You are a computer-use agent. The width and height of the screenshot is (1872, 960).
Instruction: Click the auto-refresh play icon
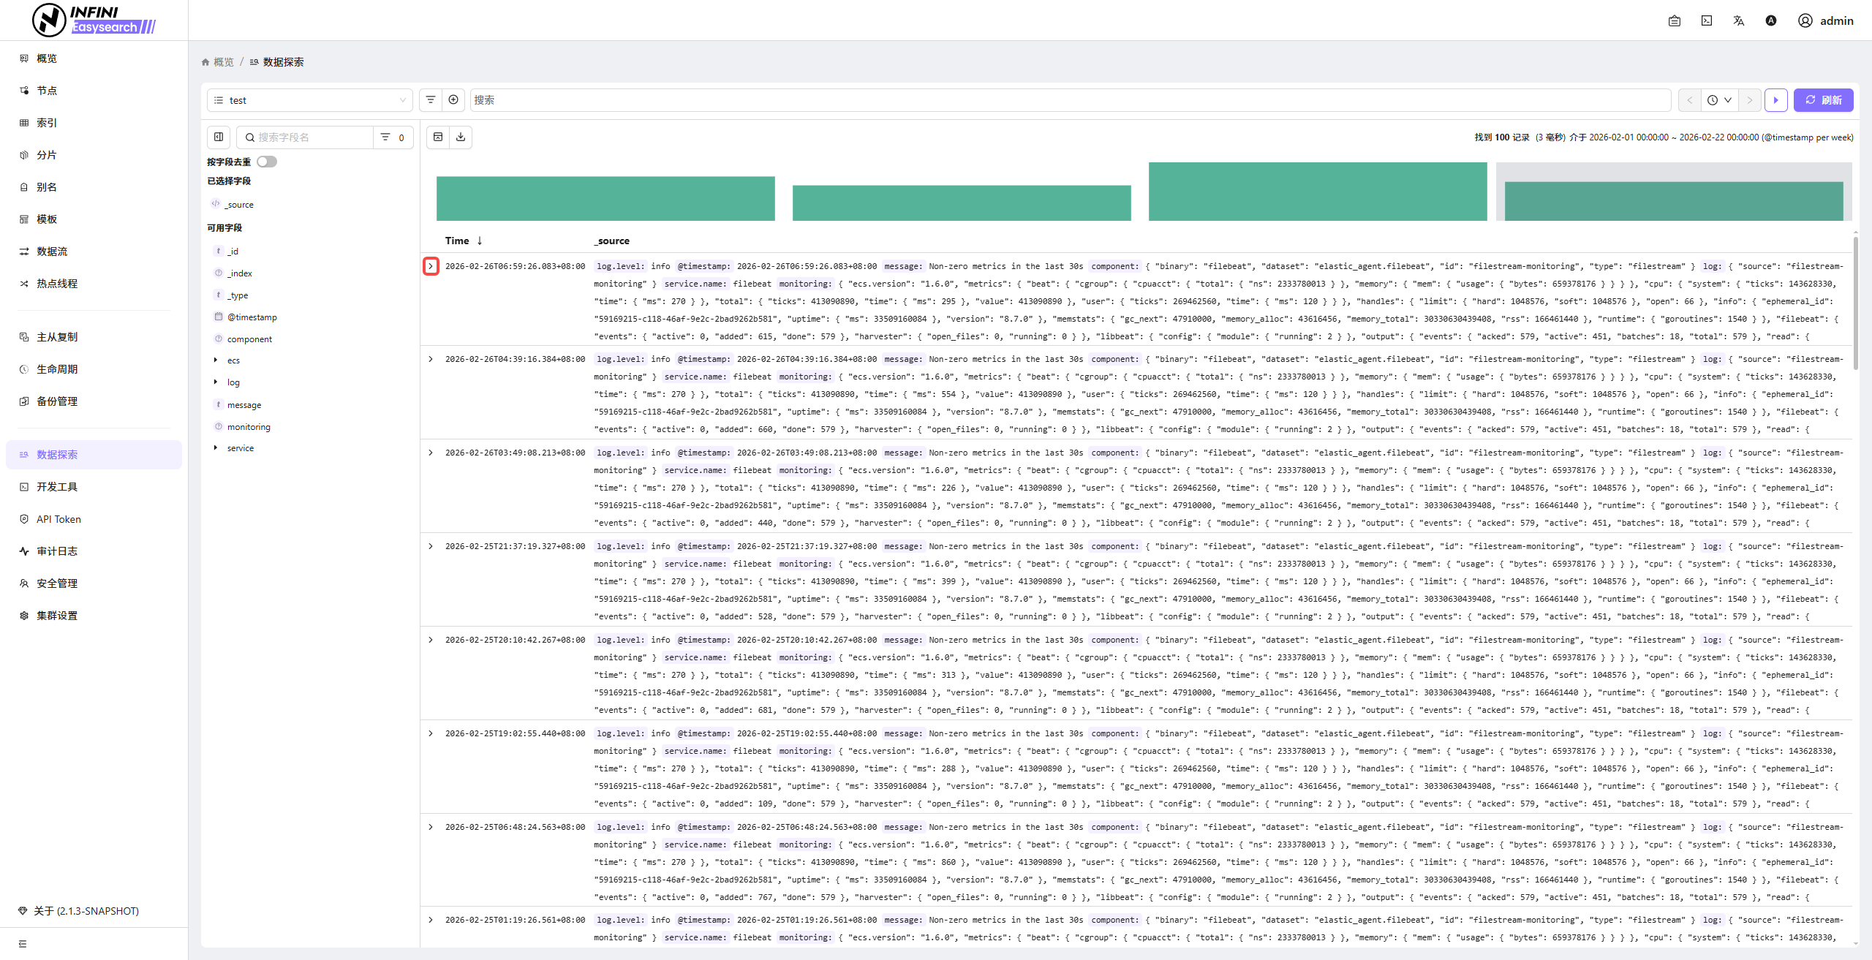(x=1775, y=100)
